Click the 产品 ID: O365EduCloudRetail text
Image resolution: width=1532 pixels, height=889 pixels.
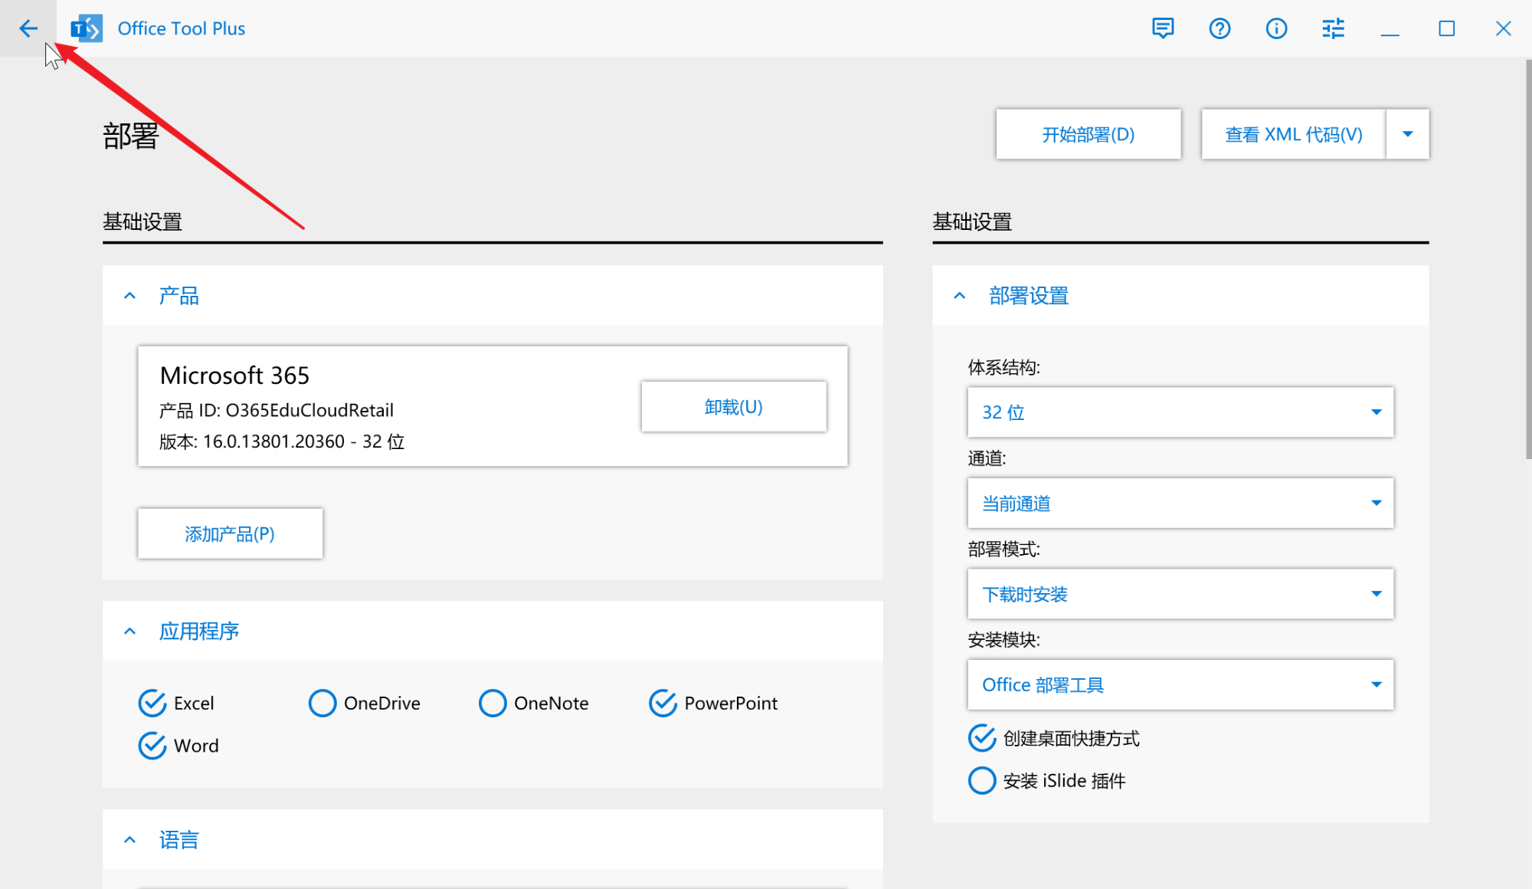tap(277, 411)
